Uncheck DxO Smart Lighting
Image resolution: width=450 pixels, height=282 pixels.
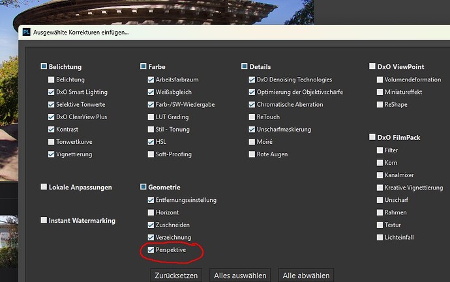(x=51, y=92)
